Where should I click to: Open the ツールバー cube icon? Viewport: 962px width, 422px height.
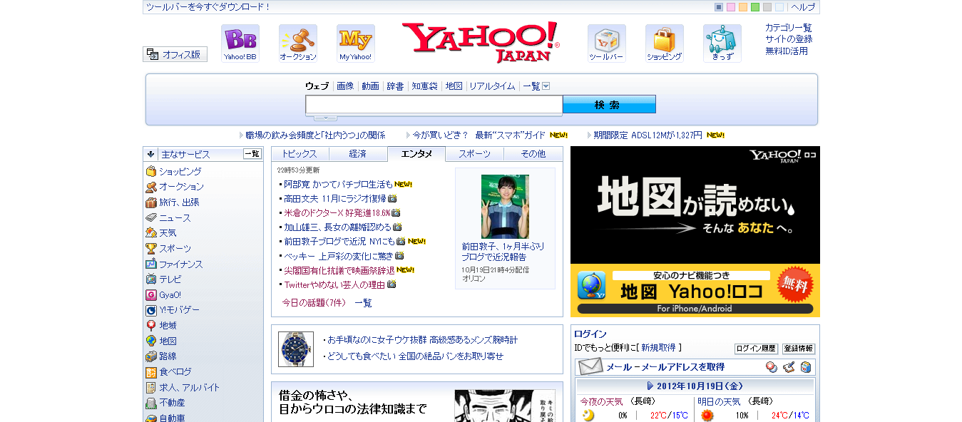607,43
